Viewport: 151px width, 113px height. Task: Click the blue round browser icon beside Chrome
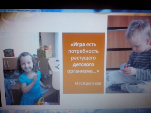click(x=37, y=112)
